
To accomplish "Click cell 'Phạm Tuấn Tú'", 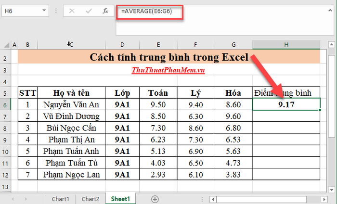I will 71,163.
